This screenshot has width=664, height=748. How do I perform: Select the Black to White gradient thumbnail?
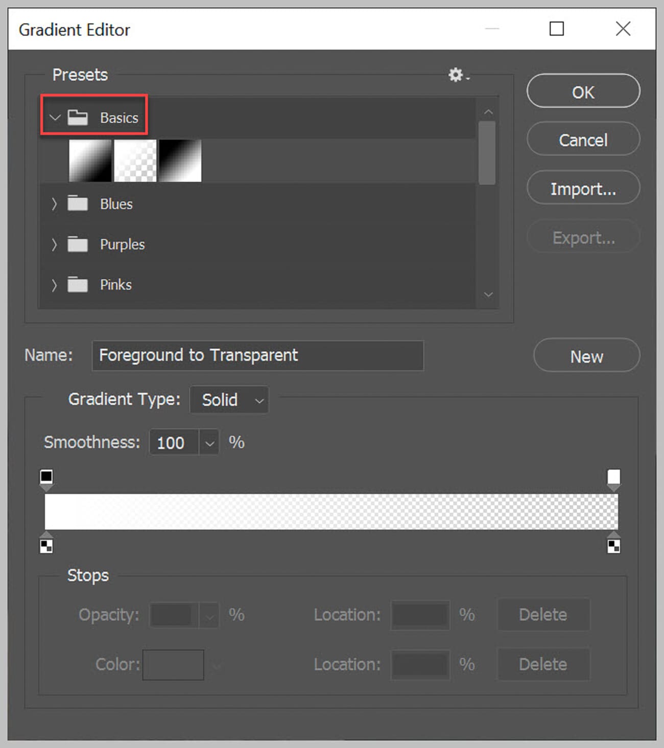pyautogui.click(x=180, y=160)
